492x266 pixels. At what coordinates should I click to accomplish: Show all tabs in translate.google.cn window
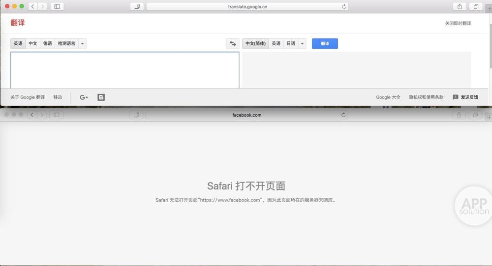pyautogui.click(x=476, y=6)
